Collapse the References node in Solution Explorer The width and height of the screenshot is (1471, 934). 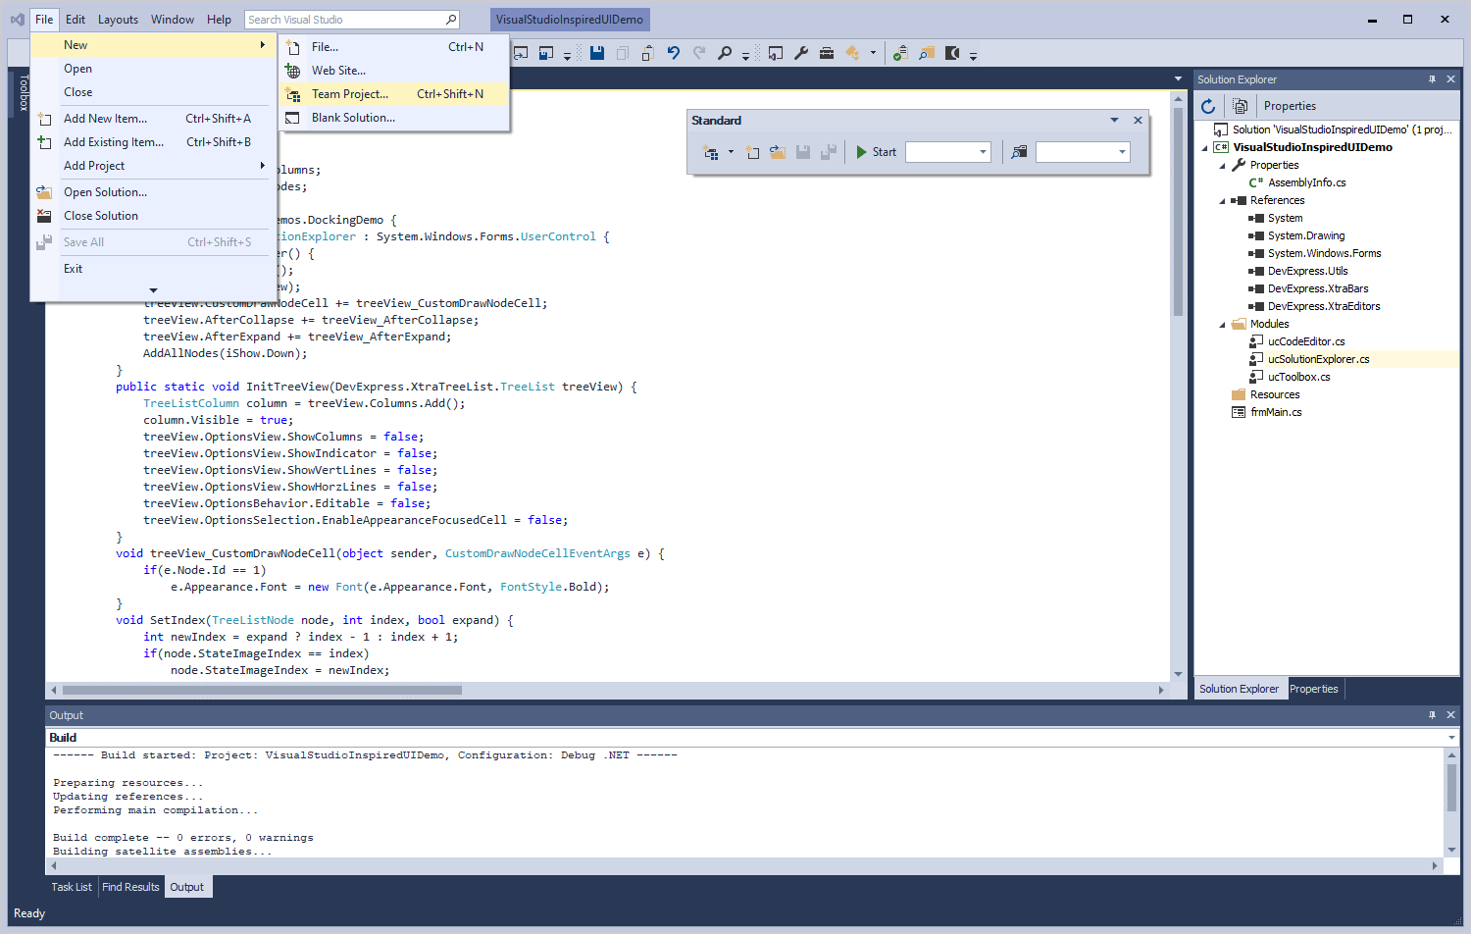coord(1223,201)
